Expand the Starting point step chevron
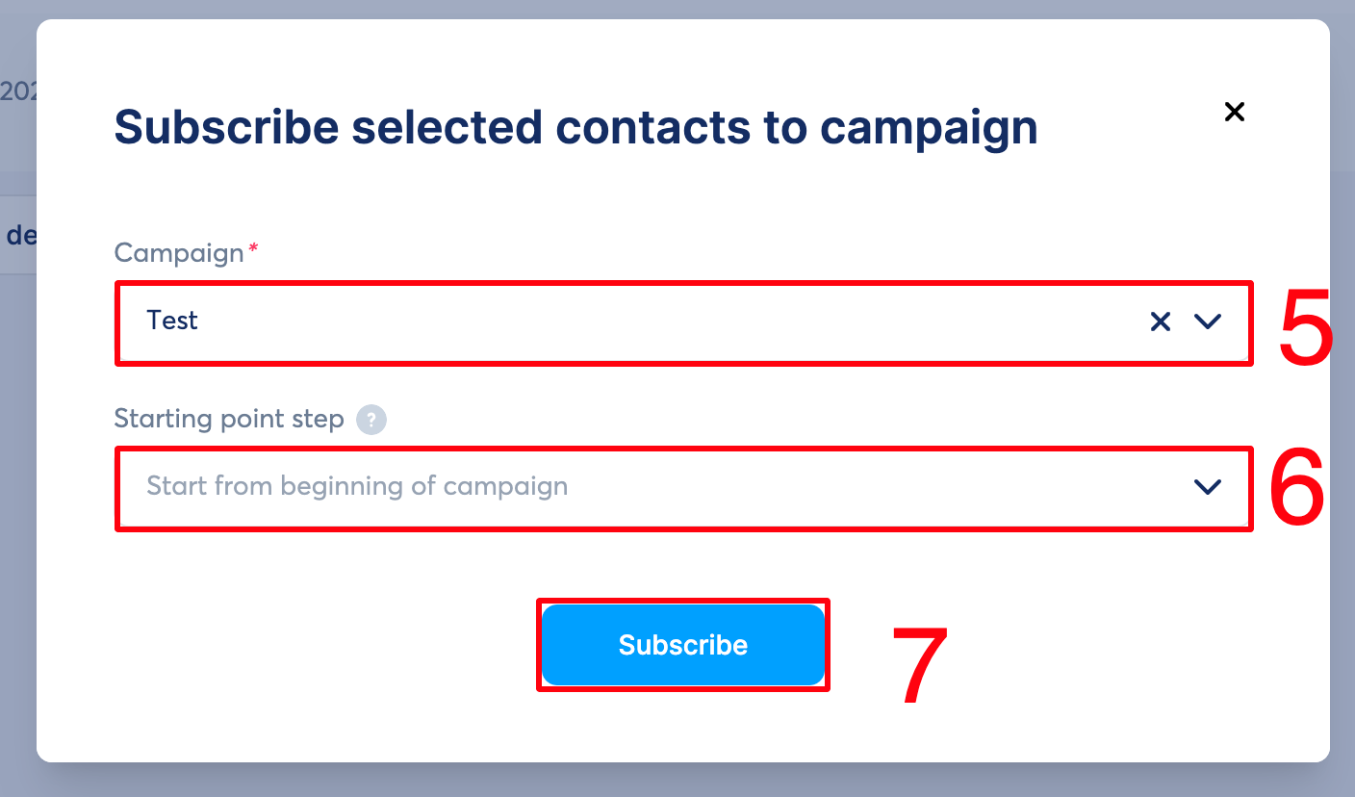The image size is (1355, 797). point(1207,487)
